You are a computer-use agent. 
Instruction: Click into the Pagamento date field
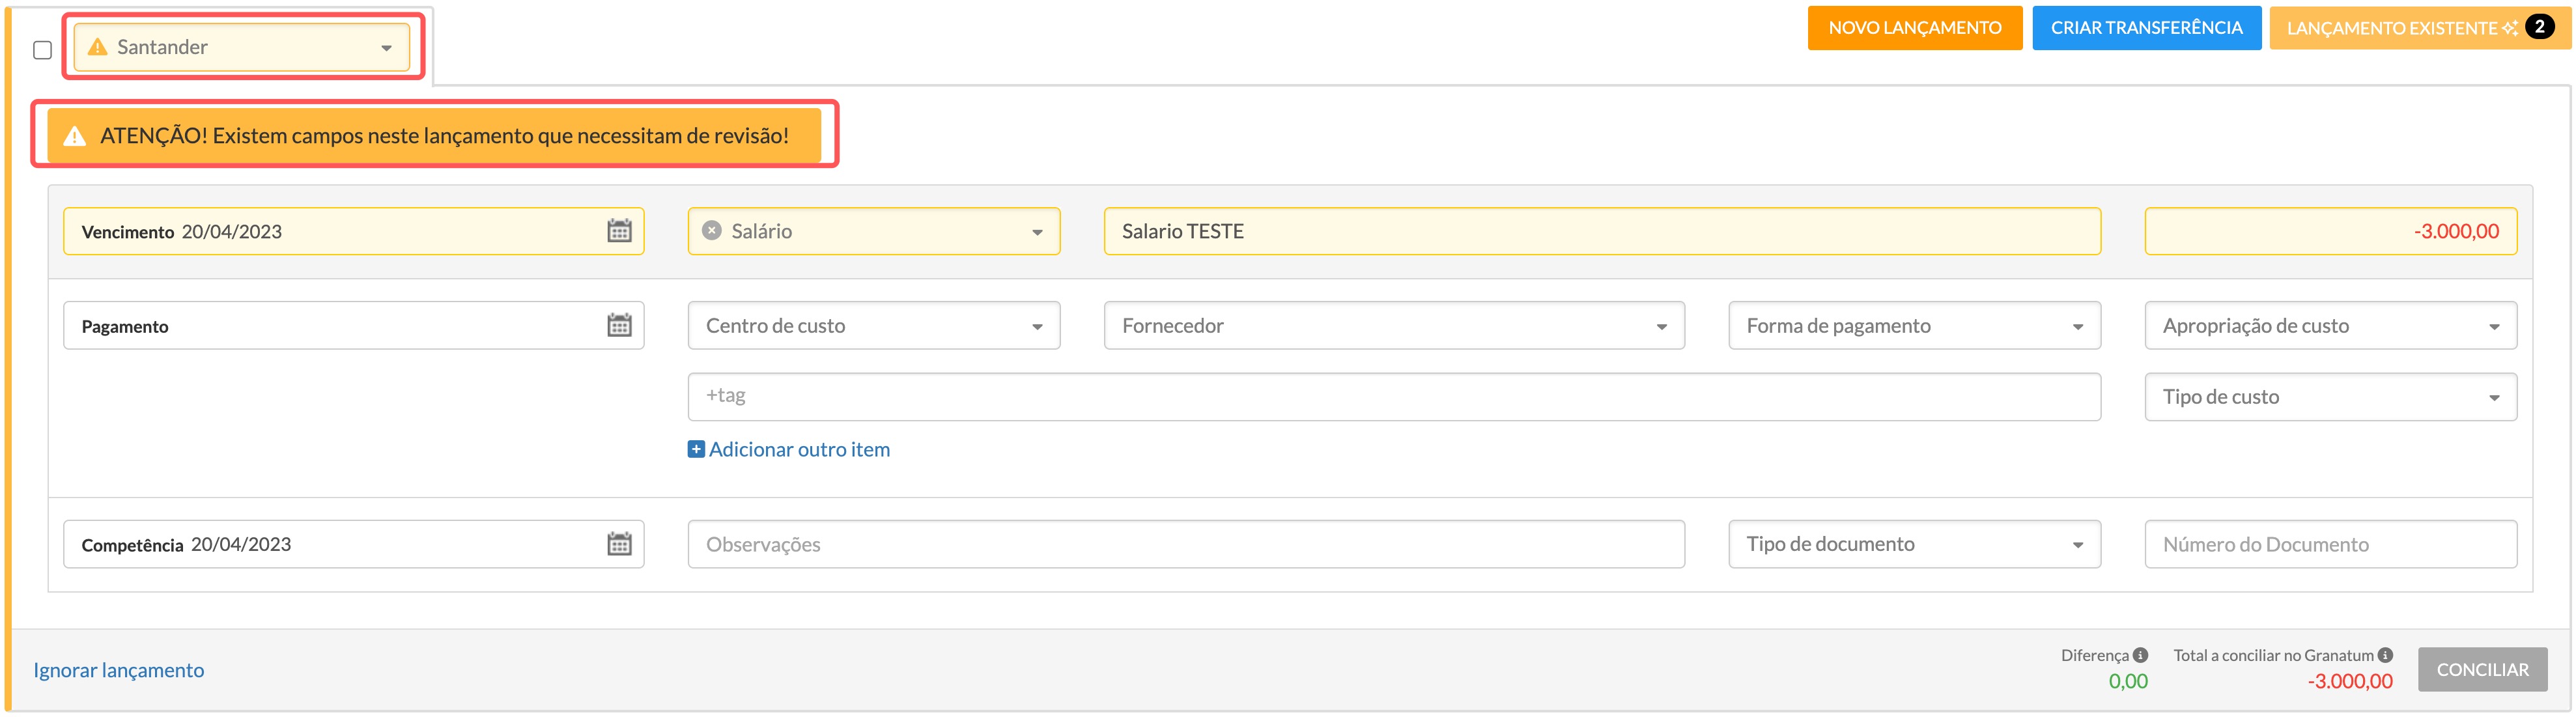(353, 325)
